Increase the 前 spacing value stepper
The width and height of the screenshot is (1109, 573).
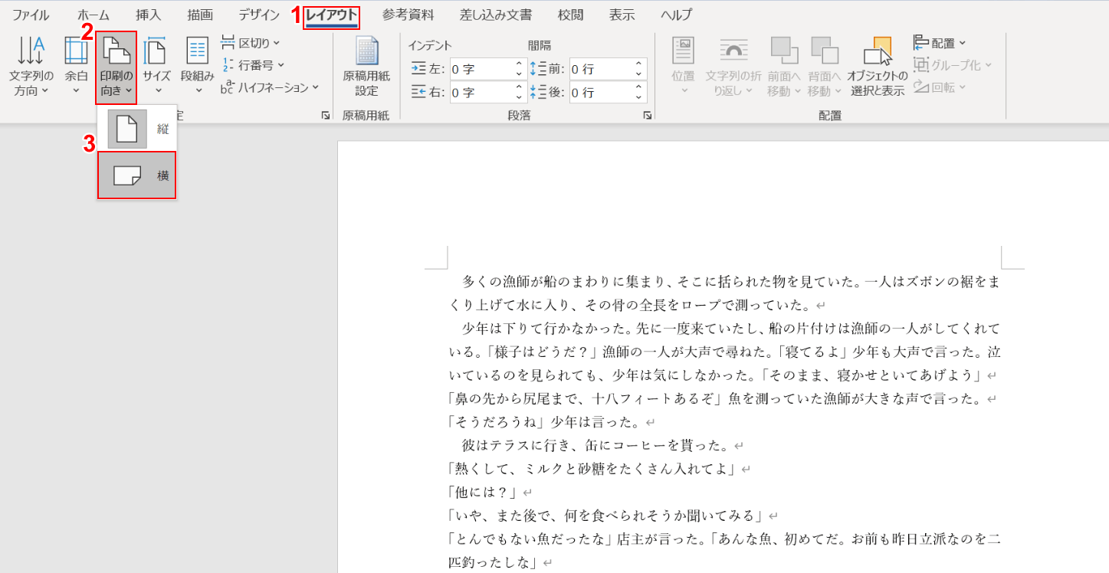[x=638, y=64]
